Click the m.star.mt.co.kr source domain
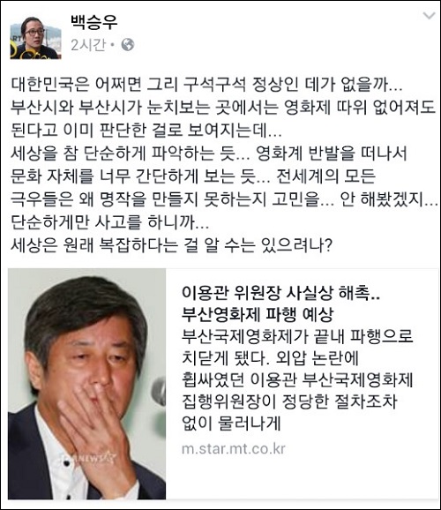Screen dimensions: 441x510 (x=234, y=449)
